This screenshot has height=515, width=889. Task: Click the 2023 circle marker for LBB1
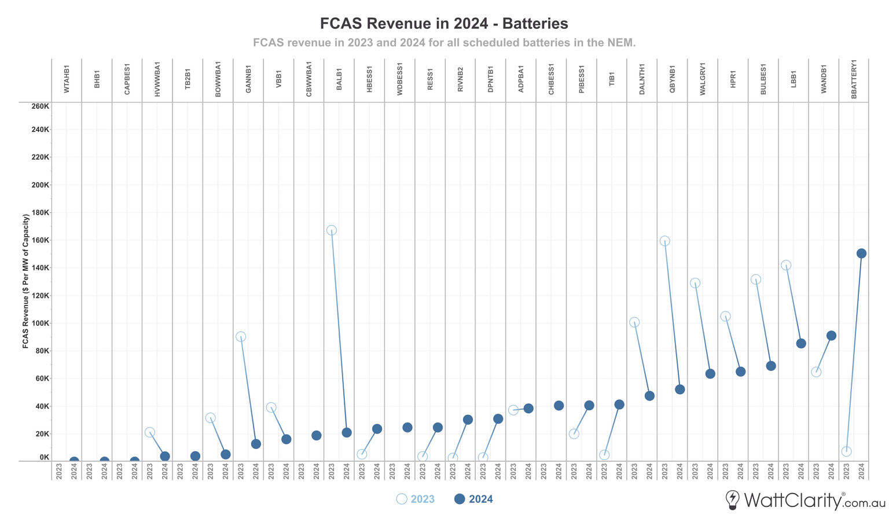[785, 264]
